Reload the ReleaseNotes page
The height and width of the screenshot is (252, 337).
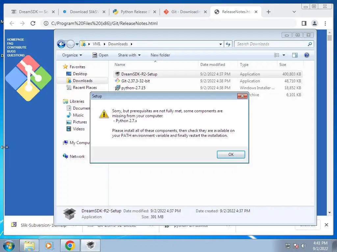pyautogui.click(x=33, y=23)
